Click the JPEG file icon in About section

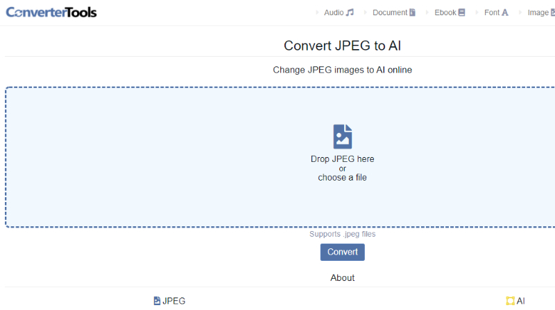coord(157,301)
